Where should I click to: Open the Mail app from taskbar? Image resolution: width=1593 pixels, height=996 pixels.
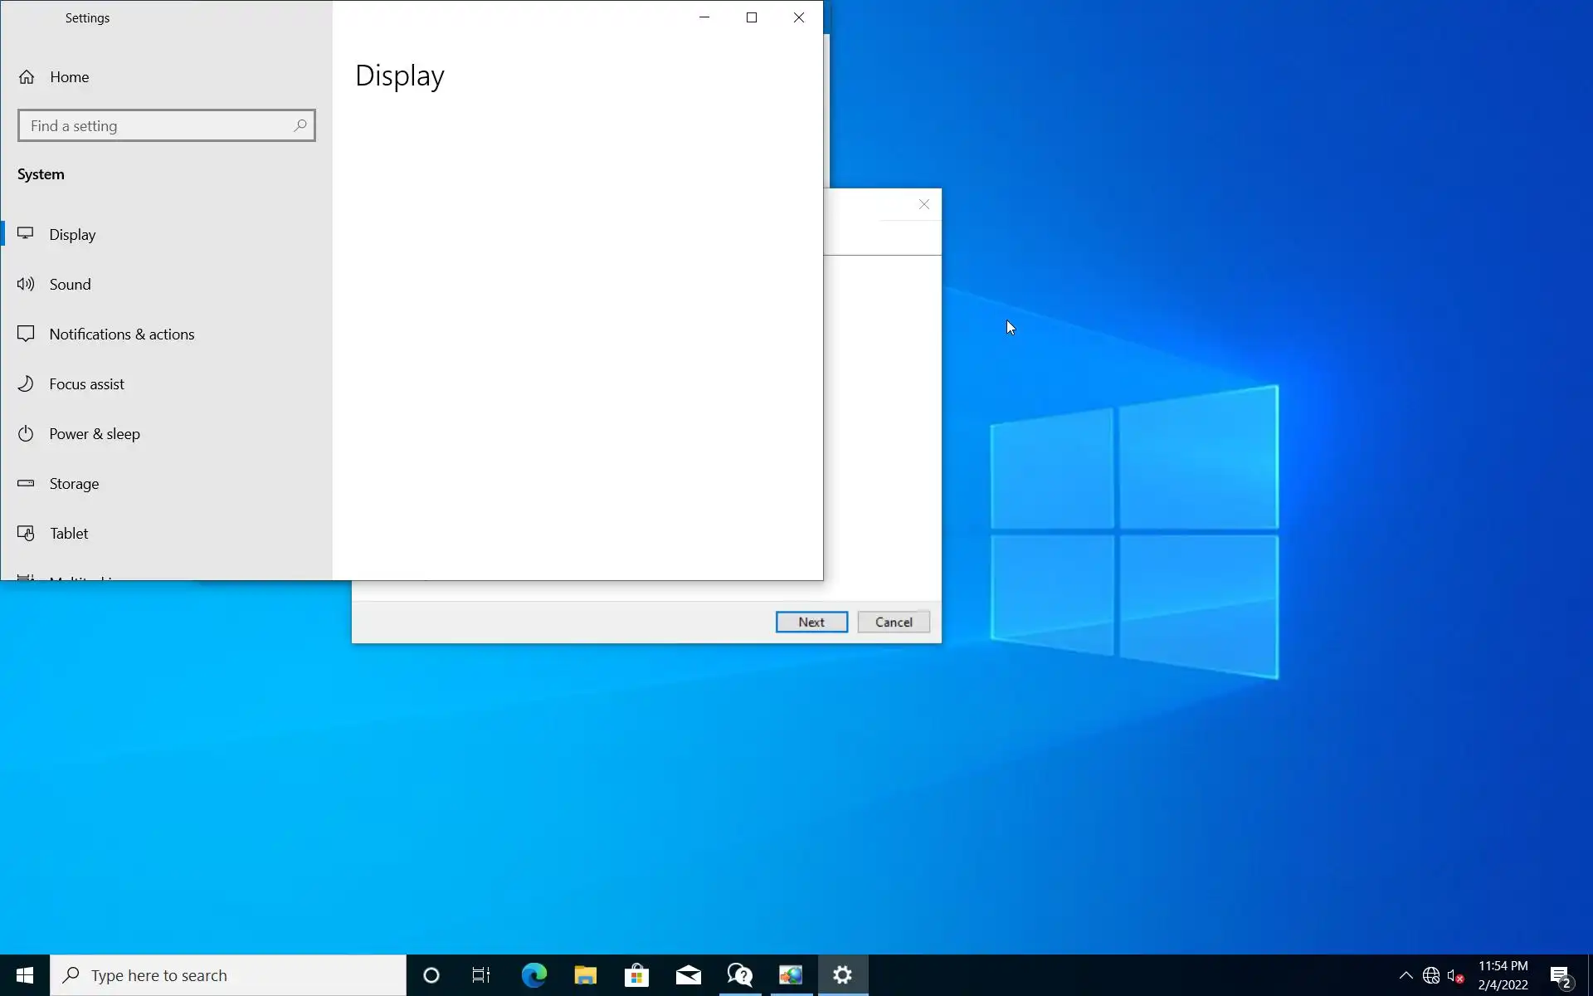click(688, 975)
